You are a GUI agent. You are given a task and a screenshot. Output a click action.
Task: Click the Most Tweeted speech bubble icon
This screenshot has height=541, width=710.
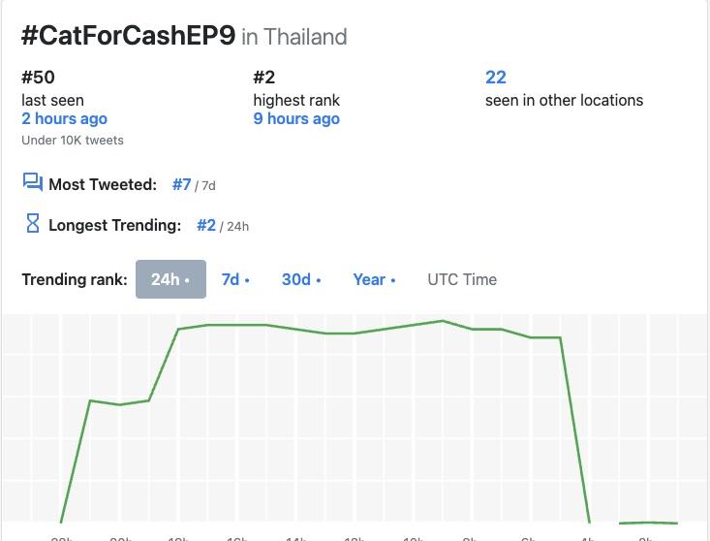pos(32,182)
